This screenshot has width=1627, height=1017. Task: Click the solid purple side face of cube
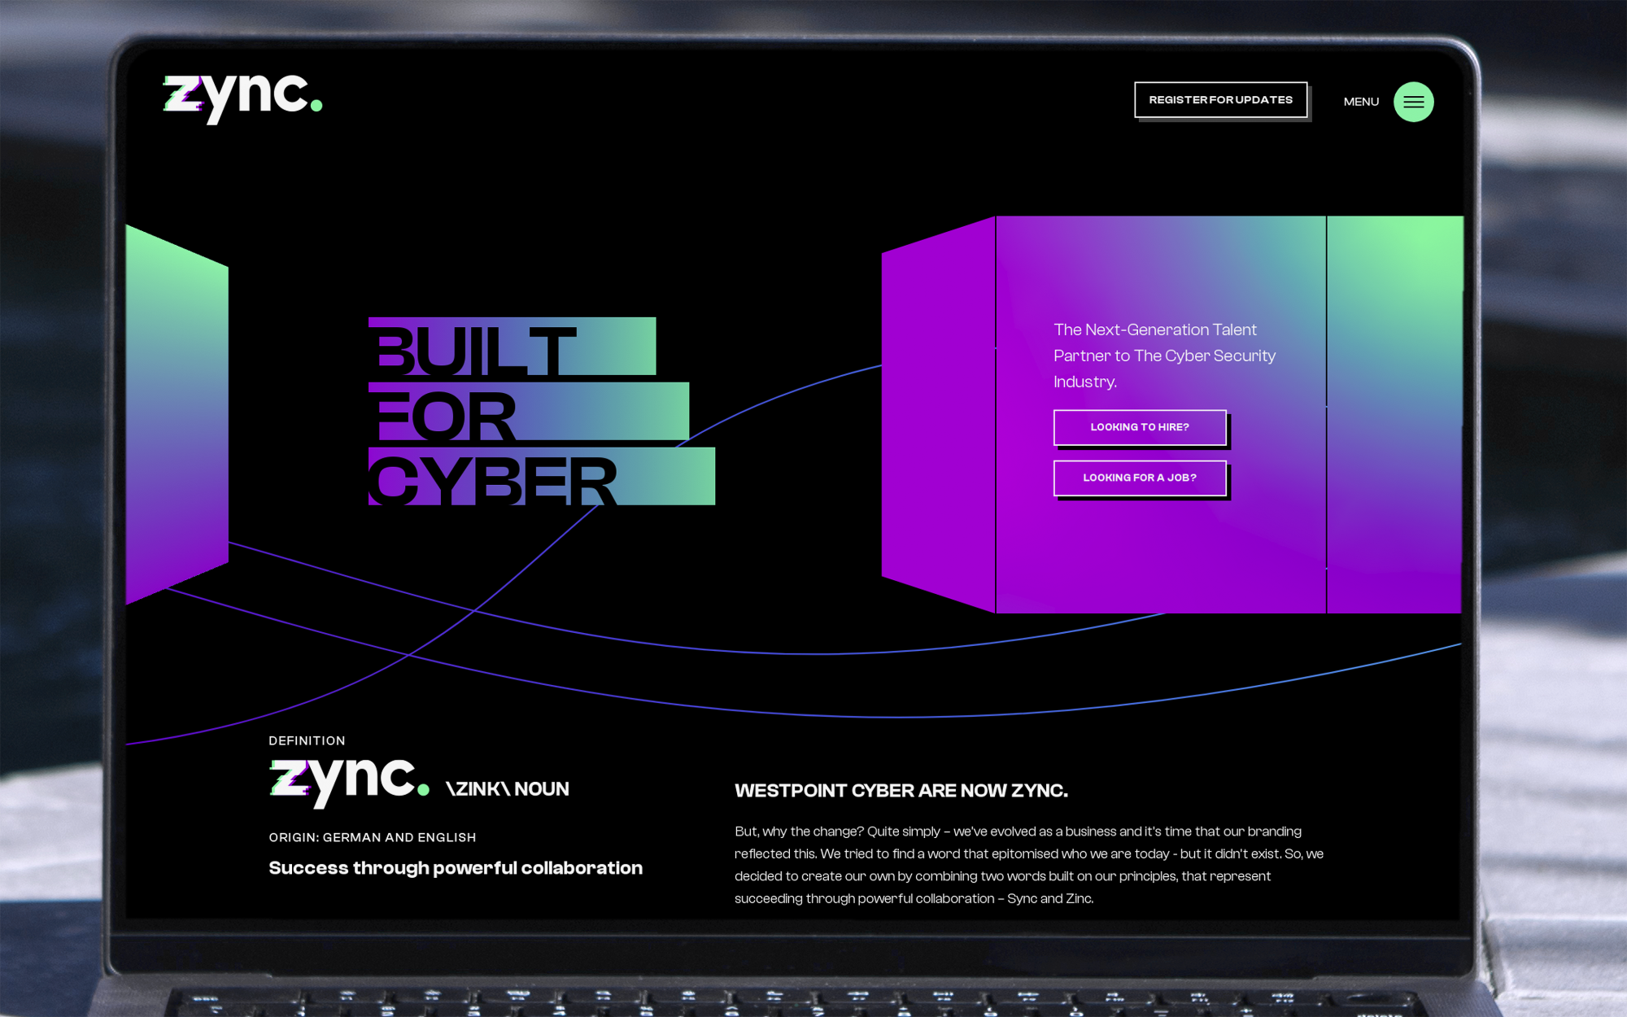[938, 415]
